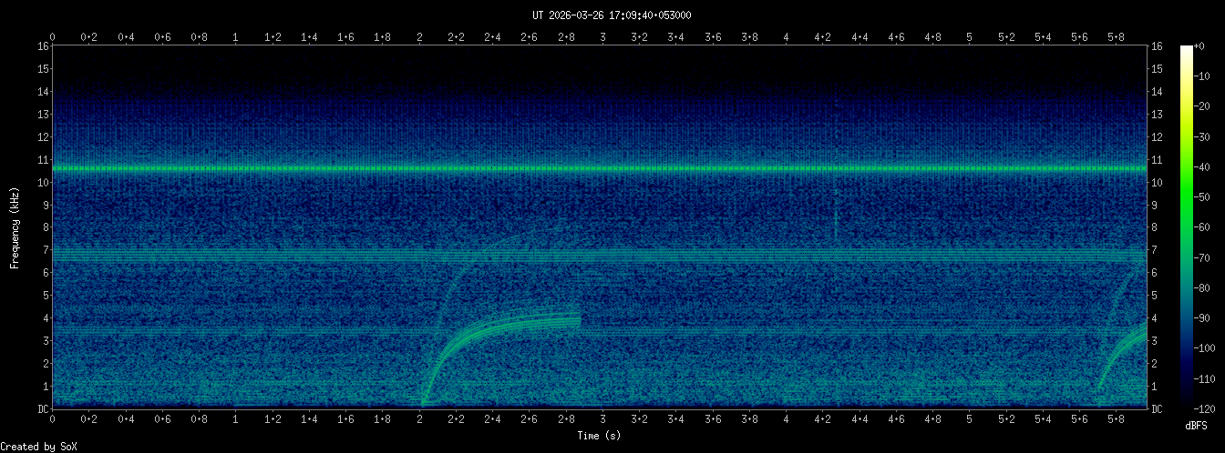
Task: Click the '16' label on left frequency axis
Action: 43,46
